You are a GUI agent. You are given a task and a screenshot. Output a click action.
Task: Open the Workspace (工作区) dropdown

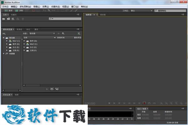(141, 11)
